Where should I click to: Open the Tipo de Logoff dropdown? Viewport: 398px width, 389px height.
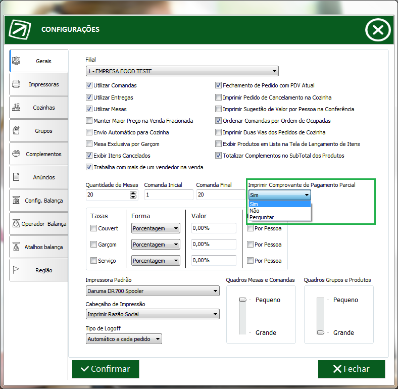(124, 339)
